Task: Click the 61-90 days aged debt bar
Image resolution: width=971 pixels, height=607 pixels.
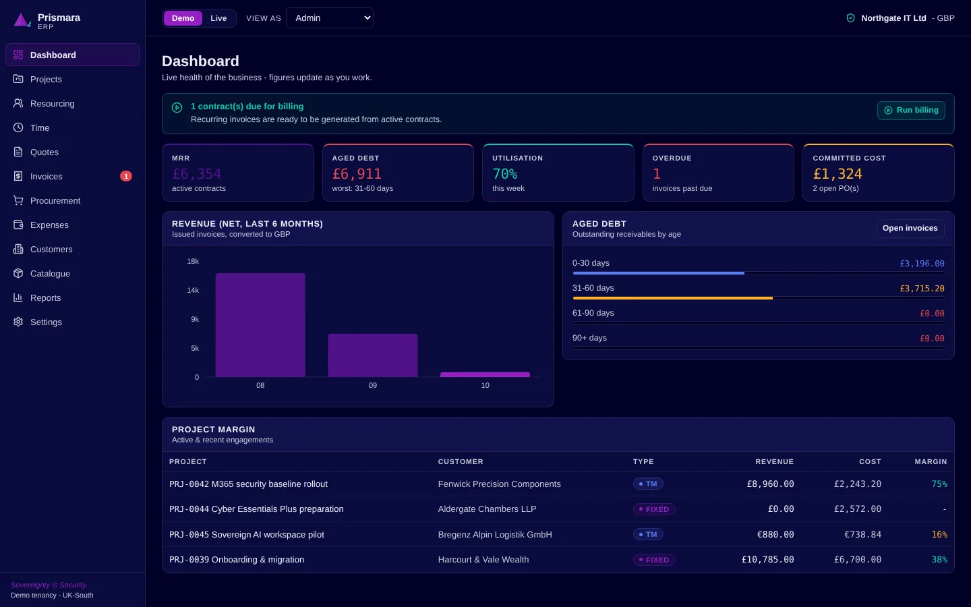Action: [759, 323]
